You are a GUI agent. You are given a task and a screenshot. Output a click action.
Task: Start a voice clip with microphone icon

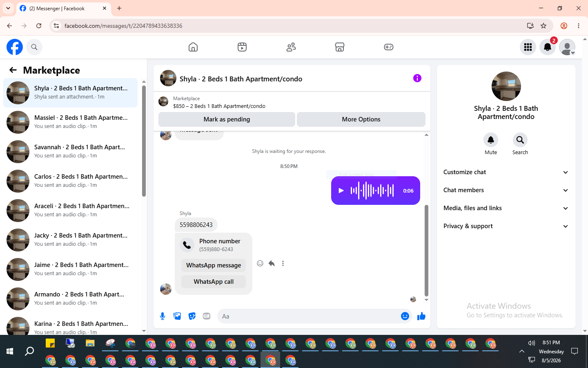coord(163,316)
